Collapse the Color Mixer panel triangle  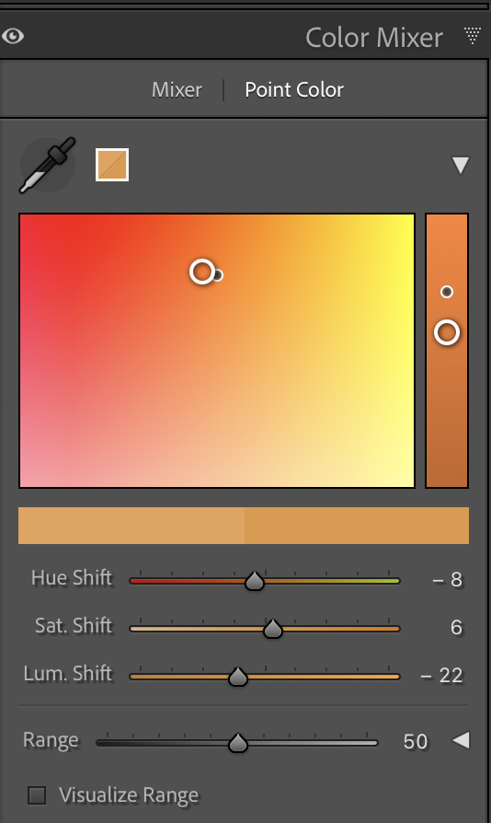click(473, 36)
